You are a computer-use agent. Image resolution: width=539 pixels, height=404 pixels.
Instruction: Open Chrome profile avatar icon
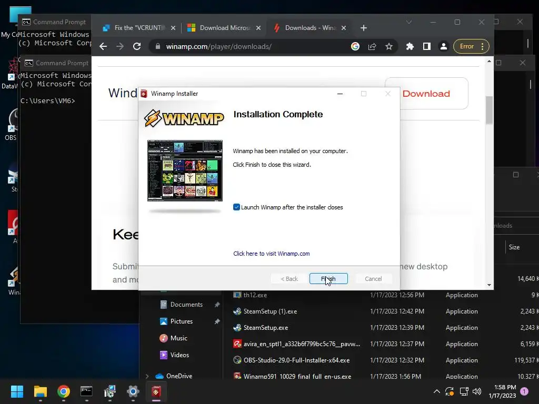coord(443,46)
